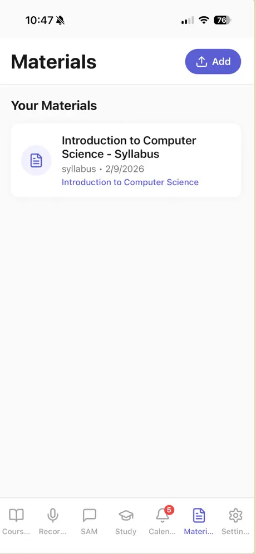Tap the Add upload button

[x=213, y=62]
